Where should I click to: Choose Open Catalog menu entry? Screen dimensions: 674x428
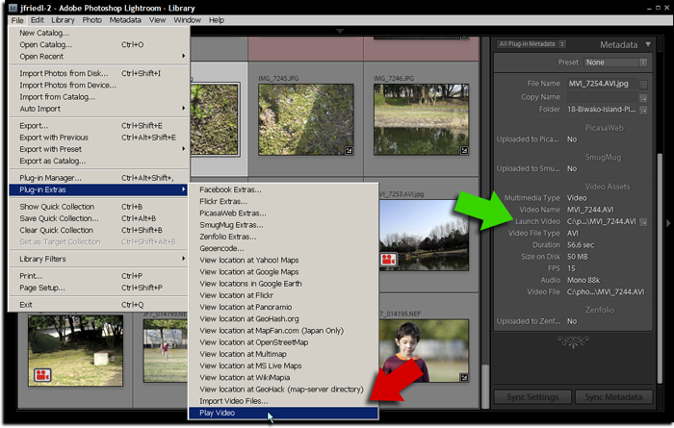(98, 44)
